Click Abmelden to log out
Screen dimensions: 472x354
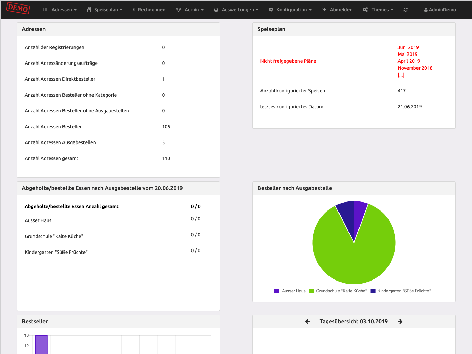pyautogui.click(x=337, y=10)
